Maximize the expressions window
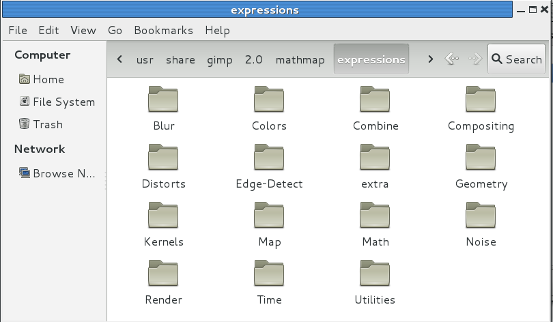This screenshot has width=553, height=322. pyautogui.click(x=533, y=10)
